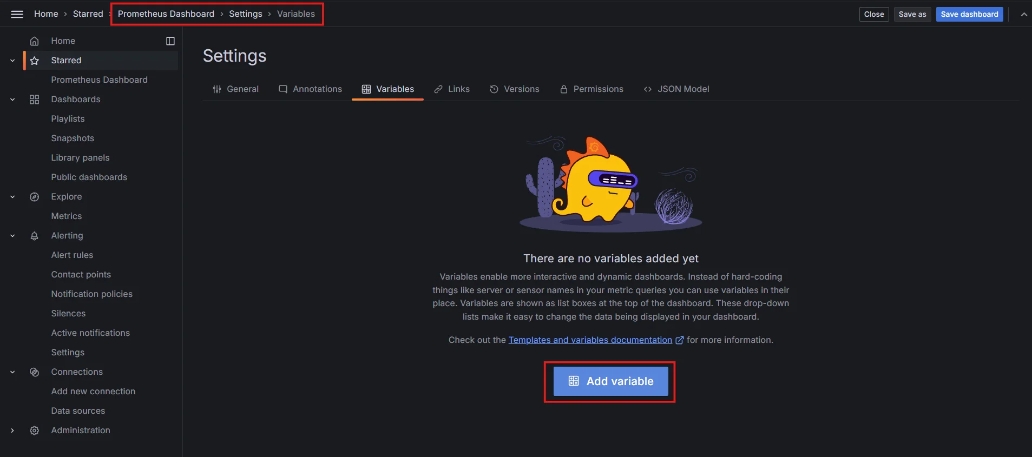Collapse the Connections section chevron

pyautogui.click(x=12, y=372)
